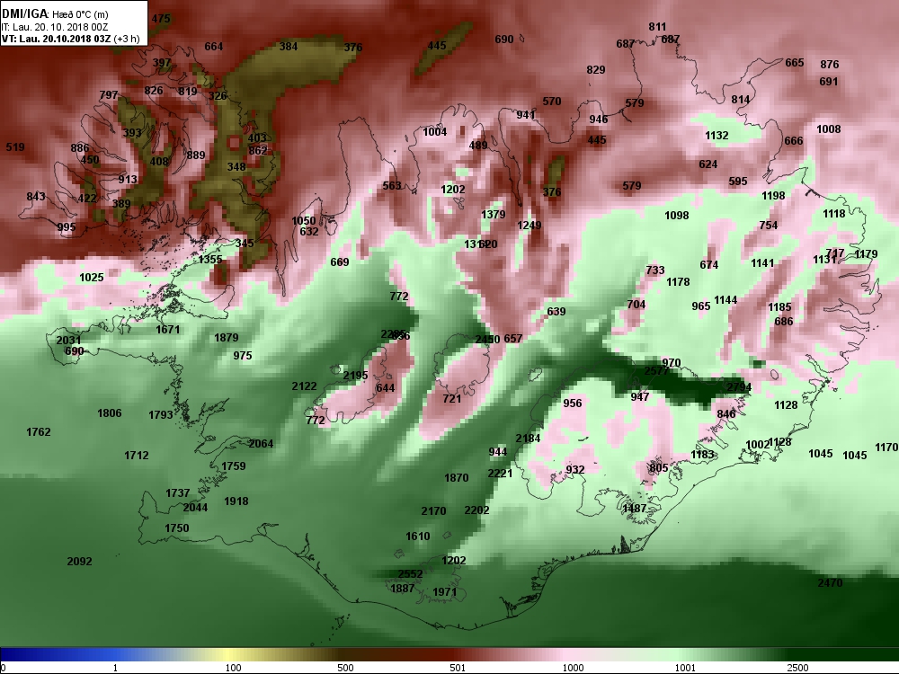This screenshot has width=899, height=674.
Task: Click the 100 label on the color scale
Action: coord(234,668)
